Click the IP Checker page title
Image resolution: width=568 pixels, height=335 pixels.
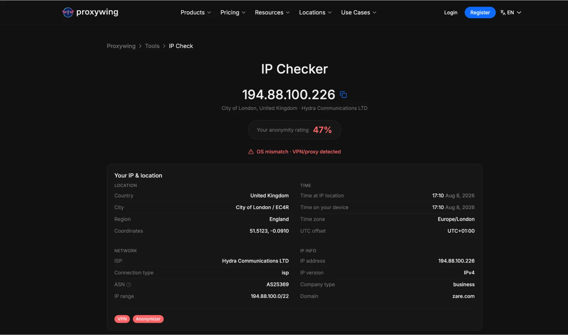[x=294, y=69]
